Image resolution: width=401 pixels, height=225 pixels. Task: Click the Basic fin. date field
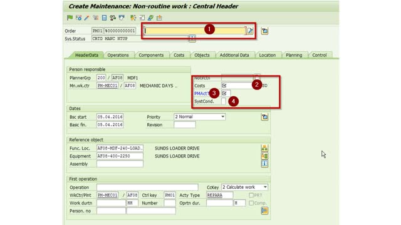[110, 125]
